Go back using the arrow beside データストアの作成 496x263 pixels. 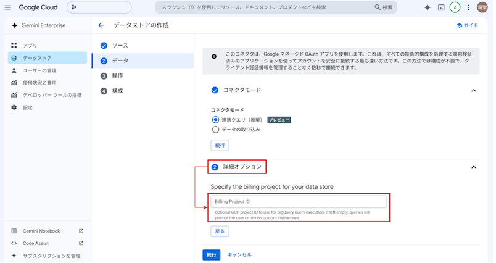coord(101,25)
